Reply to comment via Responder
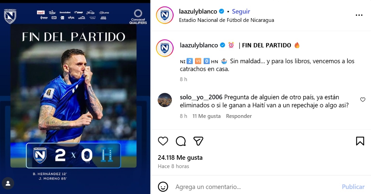Screen dimensions: 371x194 pos(239,116)
